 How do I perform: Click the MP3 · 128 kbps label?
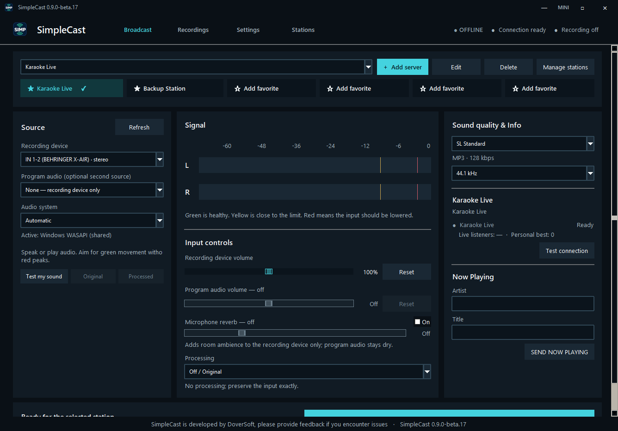(x=473, y=158)
